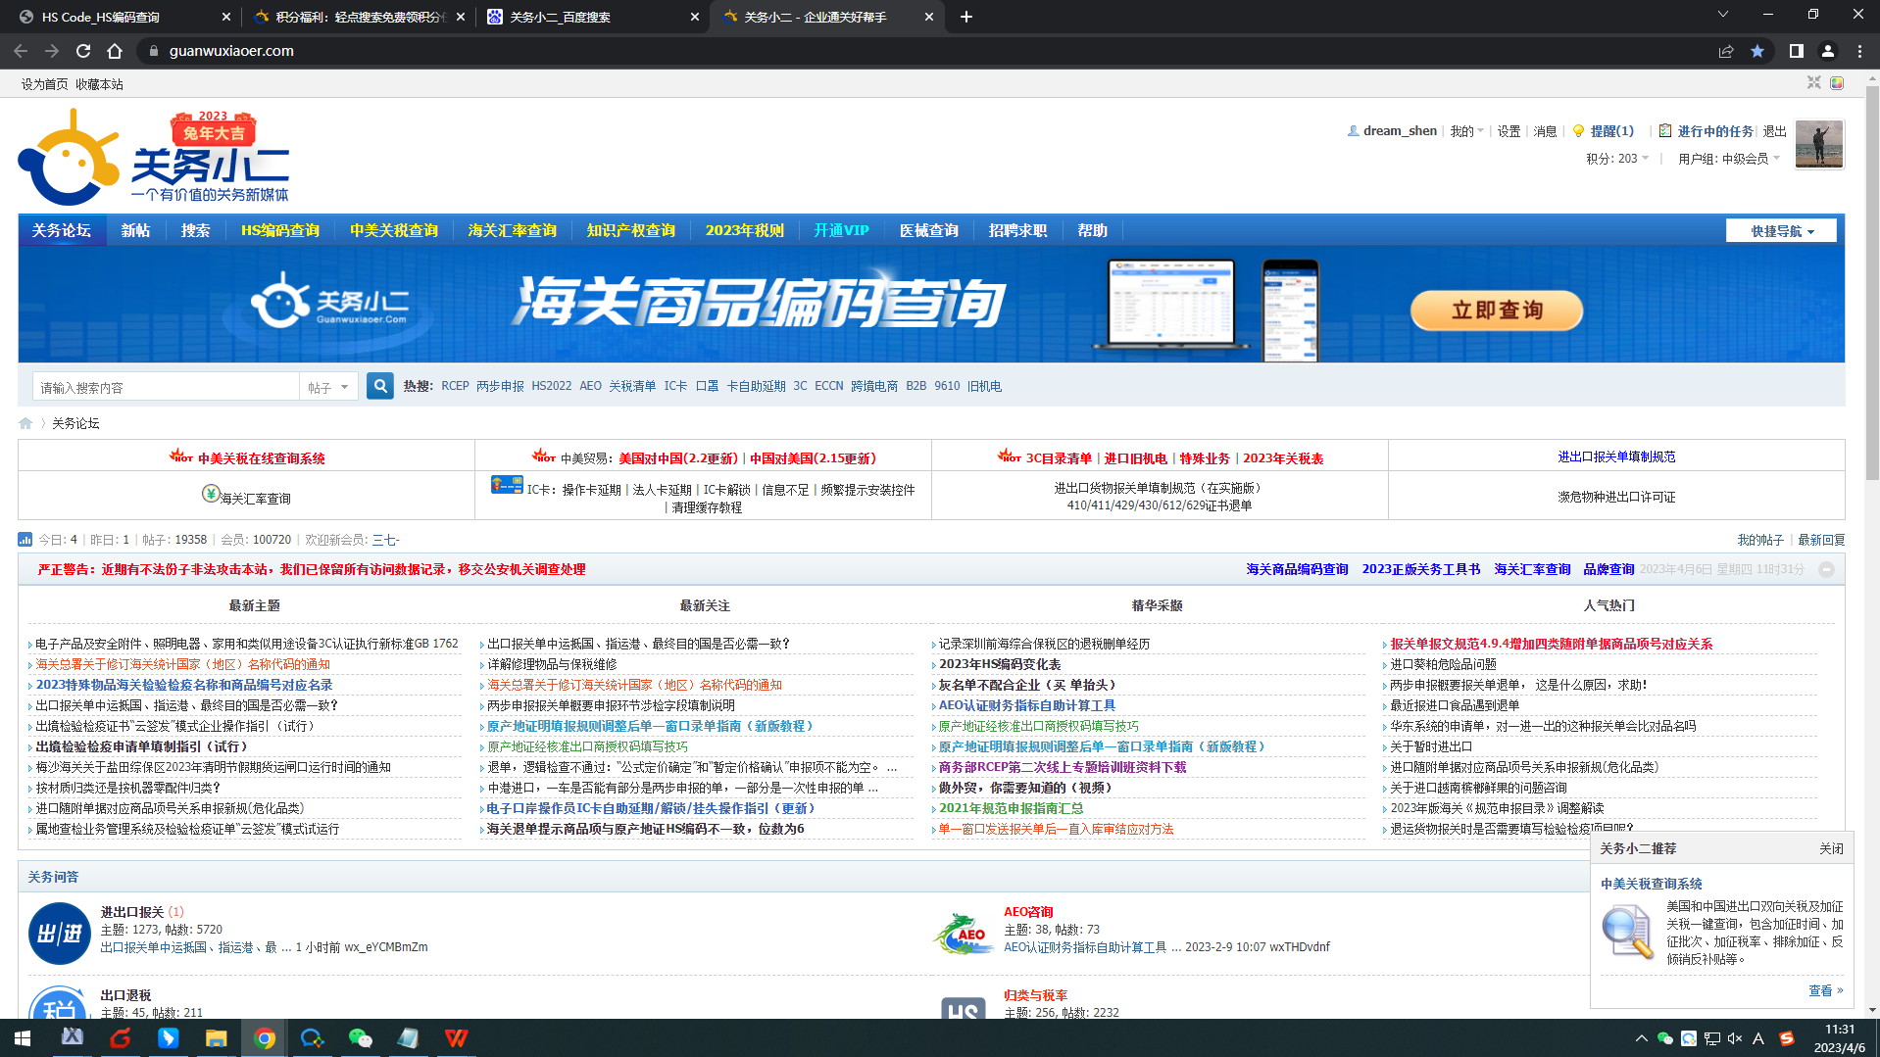Expand the 用户组: 中级会员 dropdown

pos(1729,159)
